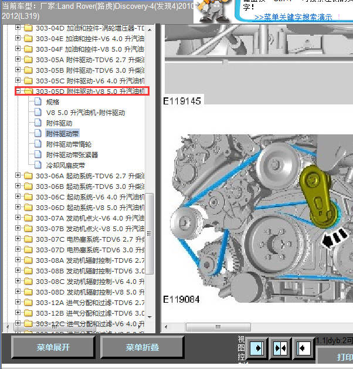353x369 pixels.
Task: Click content pane scroll-left arrow
Action: (x=167, y=327)
